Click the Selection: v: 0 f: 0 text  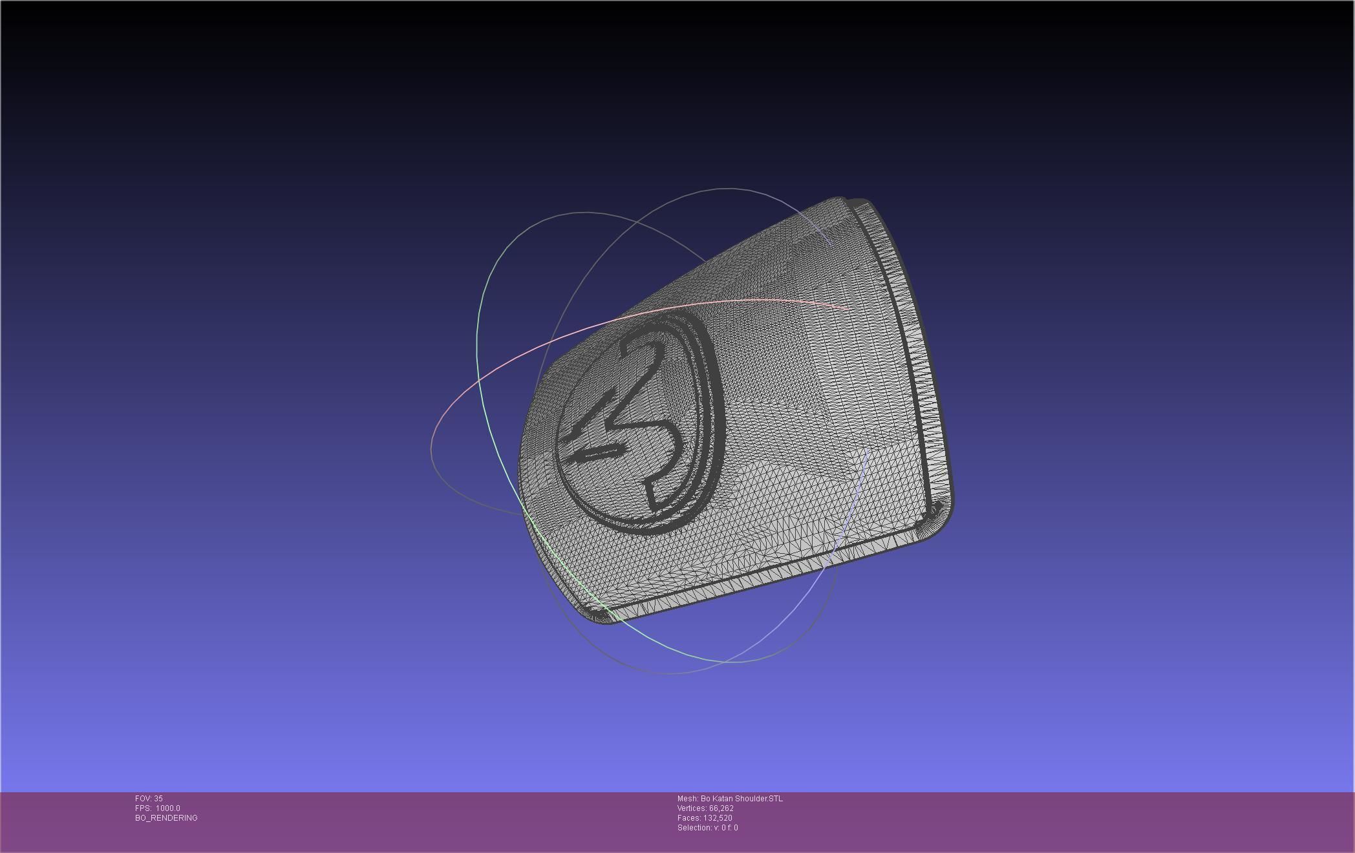(707, 828)
